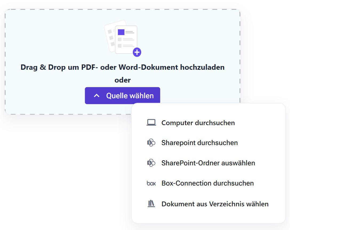Select Dokument aus Verzeichnis wählen

[215, 204]
